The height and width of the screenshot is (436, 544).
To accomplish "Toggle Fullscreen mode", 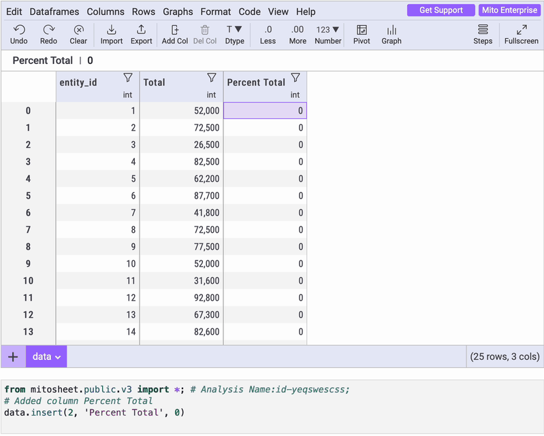I will pos(522,34).
